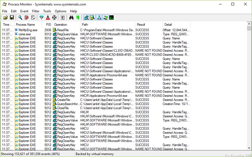
Task: Click the Result column header
Action: point(149,25)
